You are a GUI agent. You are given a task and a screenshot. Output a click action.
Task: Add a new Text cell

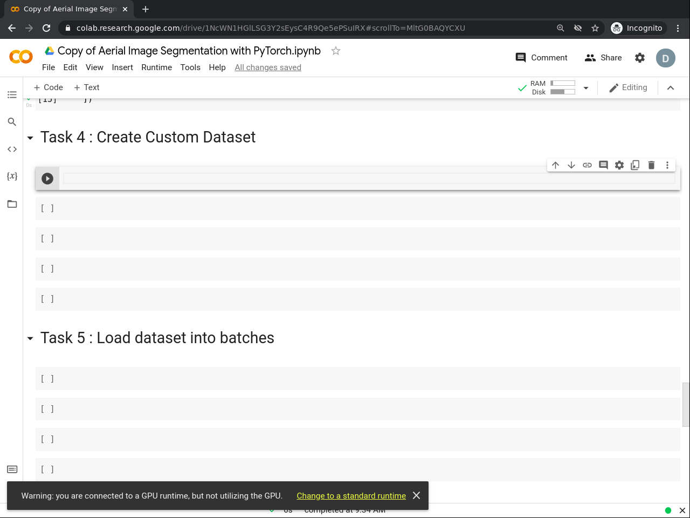click(86, 87)
